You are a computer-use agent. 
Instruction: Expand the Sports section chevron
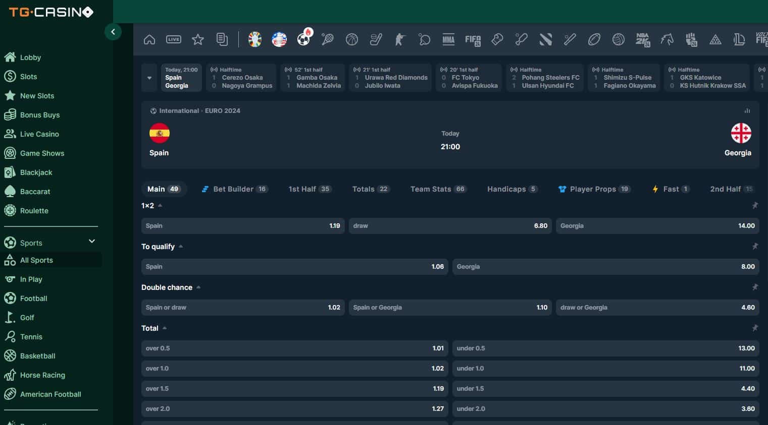pos(92,241)
